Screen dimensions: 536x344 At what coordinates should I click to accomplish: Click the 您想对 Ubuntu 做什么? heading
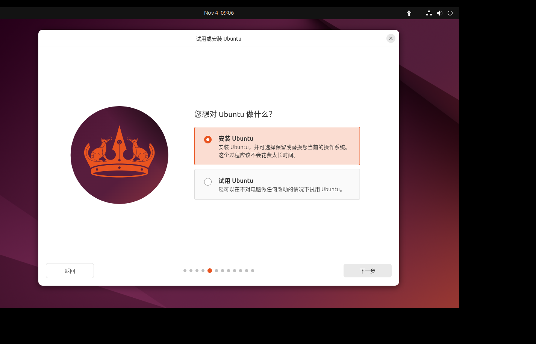(233, 114)
